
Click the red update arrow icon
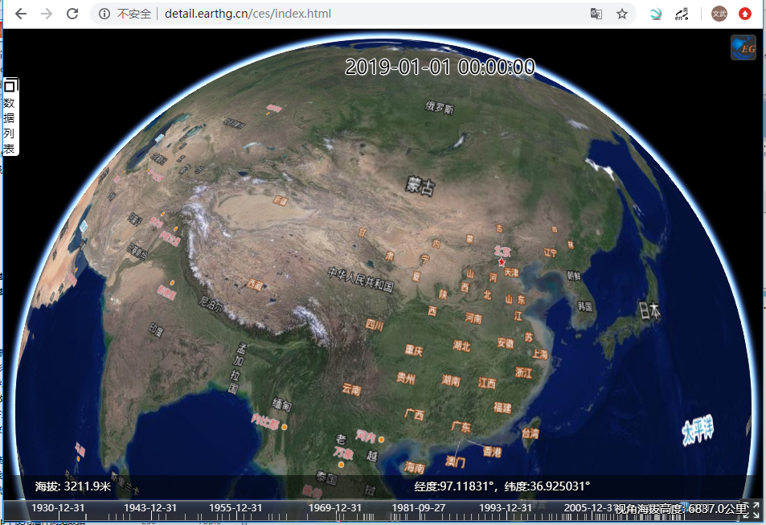pyautogui.click(x=745, y=14)
